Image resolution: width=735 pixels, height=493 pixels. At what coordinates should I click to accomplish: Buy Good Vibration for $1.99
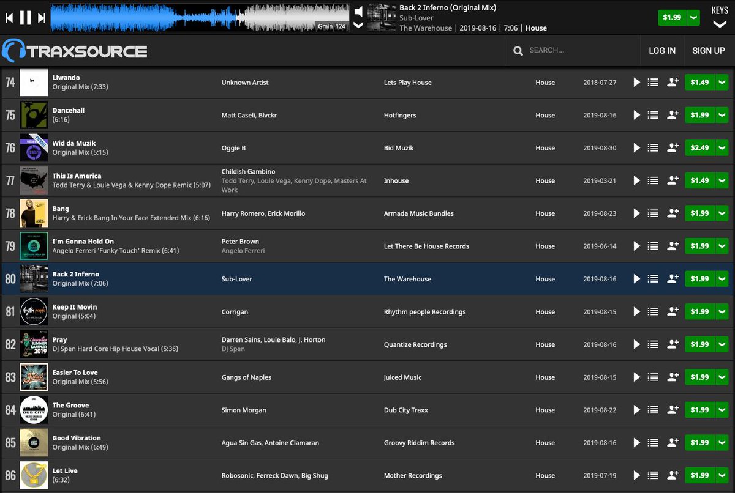click(x=699, y=443)
